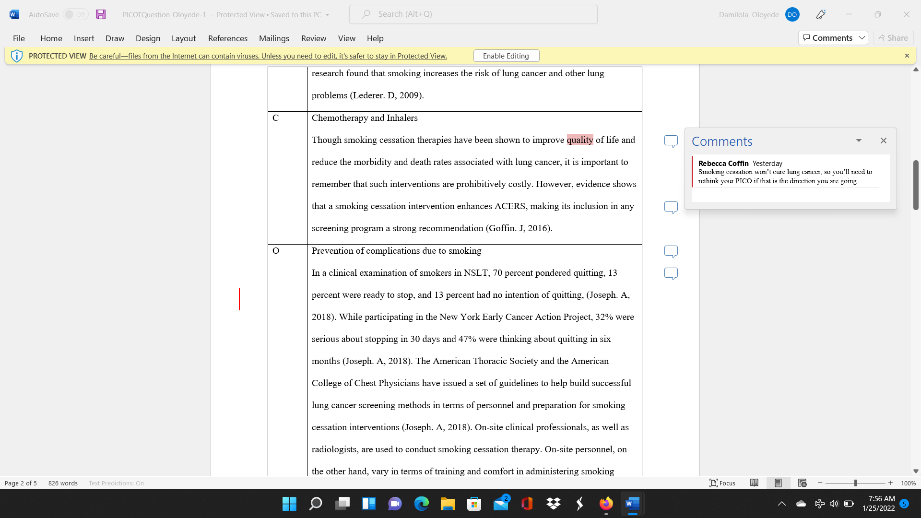The height and width of the screenshot is (518, 921).
Task: Click the zoom in plus button
Action: pos(891,483)
